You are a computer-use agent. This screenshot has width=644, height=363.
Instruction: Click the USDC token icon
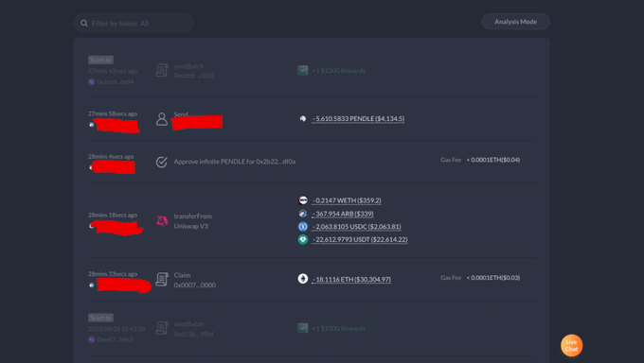303,227
